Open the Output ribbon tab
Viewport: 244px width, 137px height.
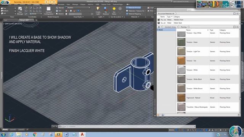click(x=83, y=5)
